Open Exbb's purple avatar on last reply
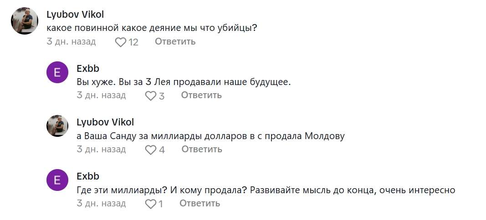 [57, 180]
